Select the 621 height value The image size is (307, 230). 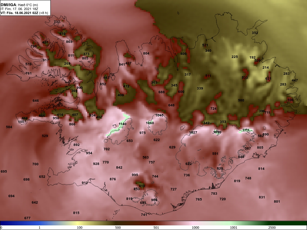tap(268, 79)
